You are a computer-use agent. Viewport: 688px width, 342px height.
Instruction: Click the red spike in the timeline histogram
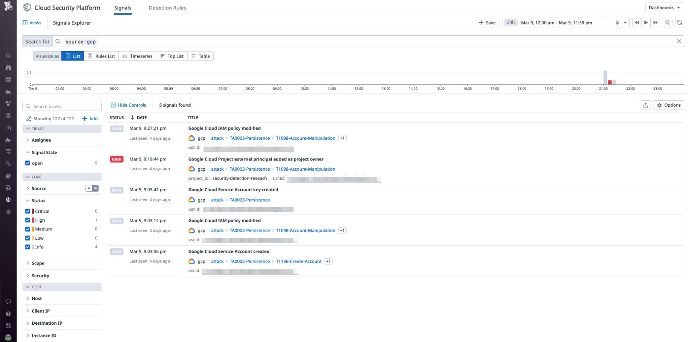point(610,81)
